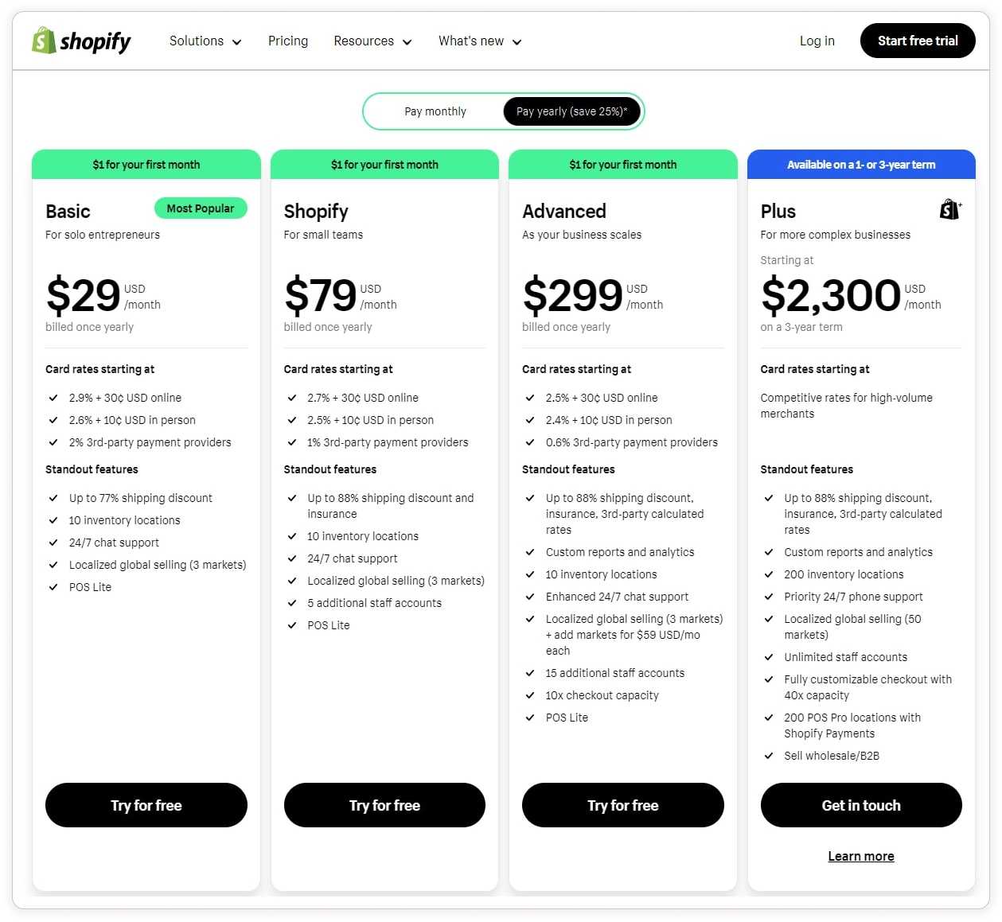The width and height of the screenshot is (1002, 922).
Task: Click the checkmark beside Basic's POS Lite
Action: tap(53, 587)
